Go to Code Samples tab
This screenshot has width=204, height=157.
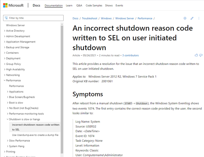coord(94,5)
